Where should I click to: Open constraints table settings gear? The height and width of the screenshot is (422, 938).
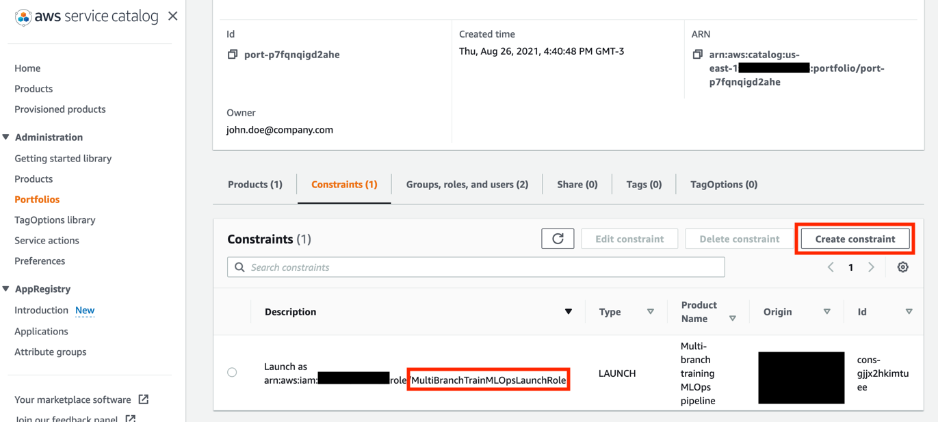point(903,267)
